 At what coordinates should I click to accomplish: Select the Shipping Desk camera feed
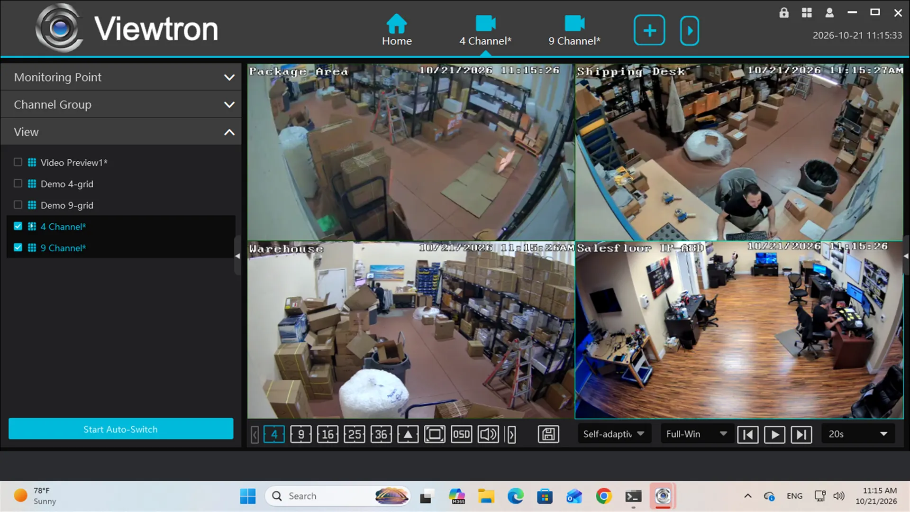pos(739,152)
